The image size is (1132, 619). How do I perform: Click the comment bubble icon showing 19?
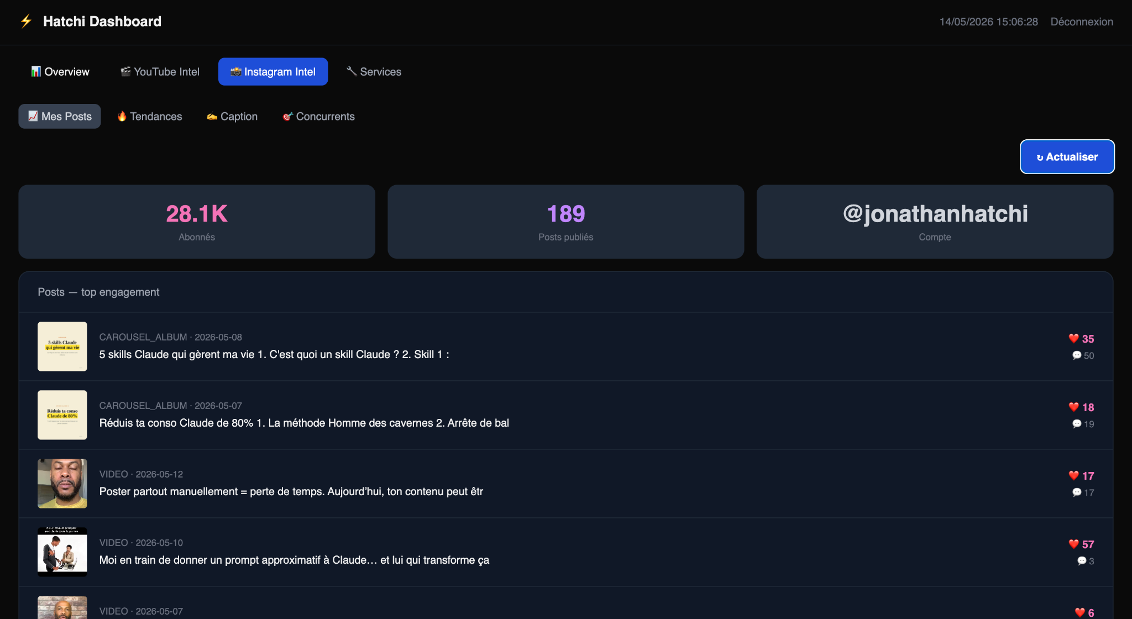[1077, 424]
